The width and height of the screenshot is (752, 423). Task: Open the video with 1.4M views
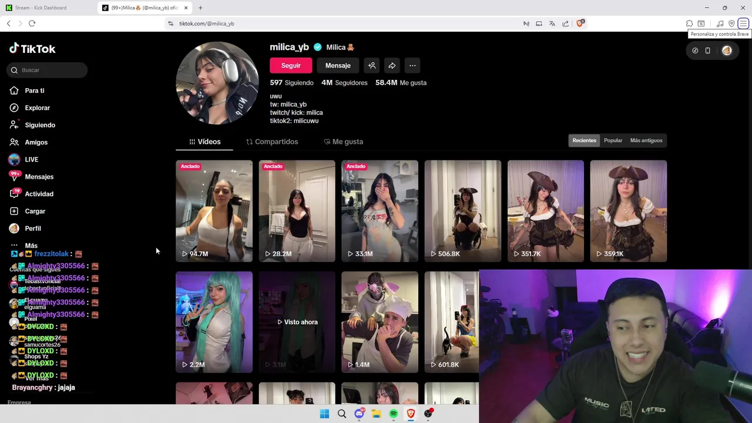(x=380, y=322)
